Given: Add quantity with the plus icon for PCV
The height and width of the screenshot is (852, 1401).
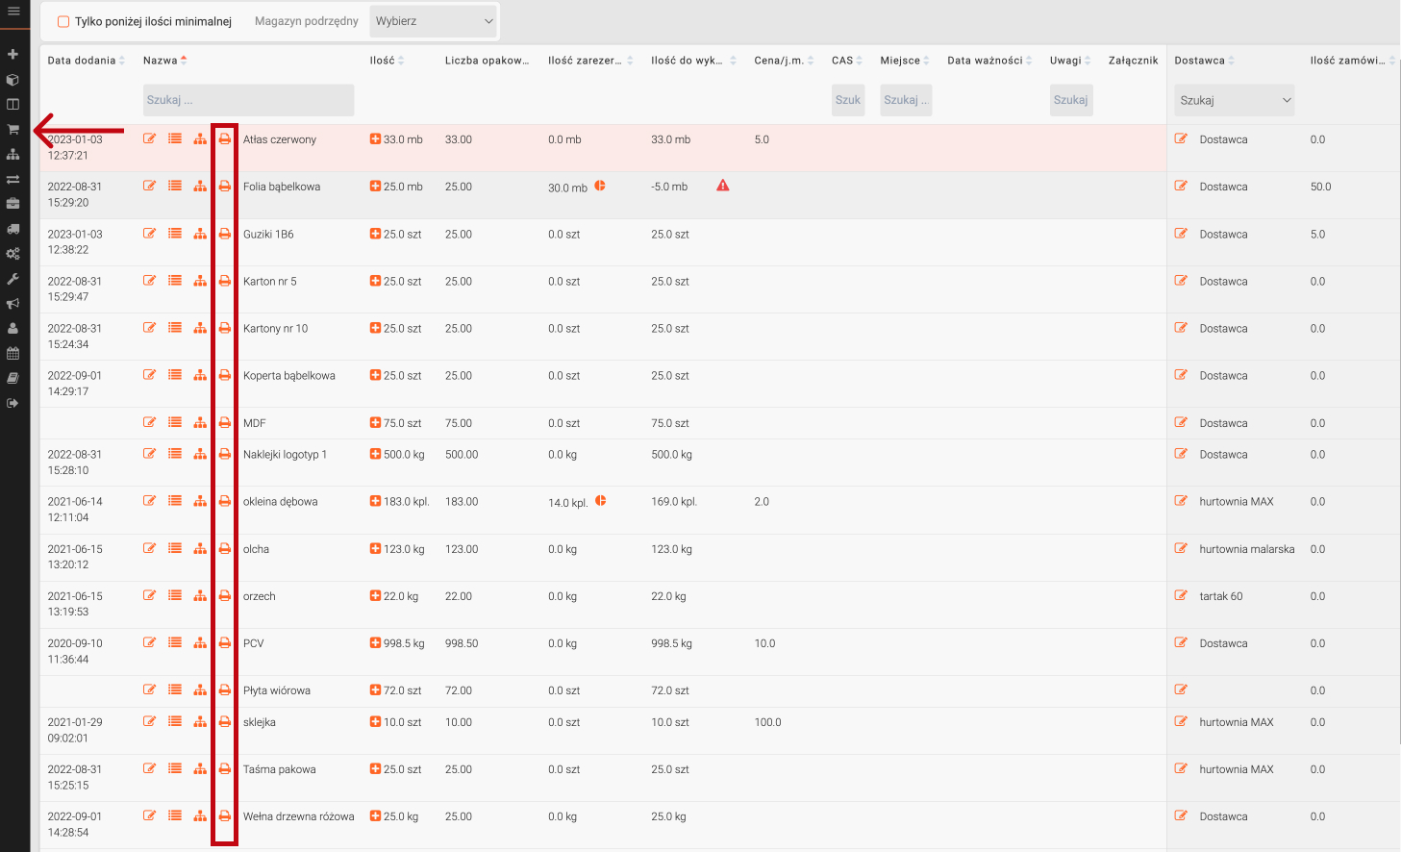Looking at the screenshot, I should coord(375,643).
